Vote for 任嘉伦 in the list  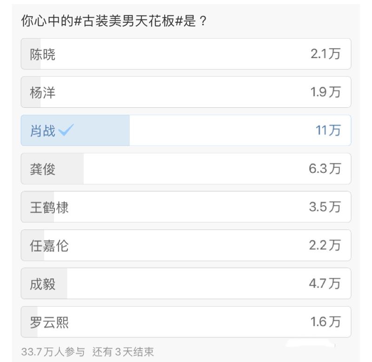[x=49, y=245]
